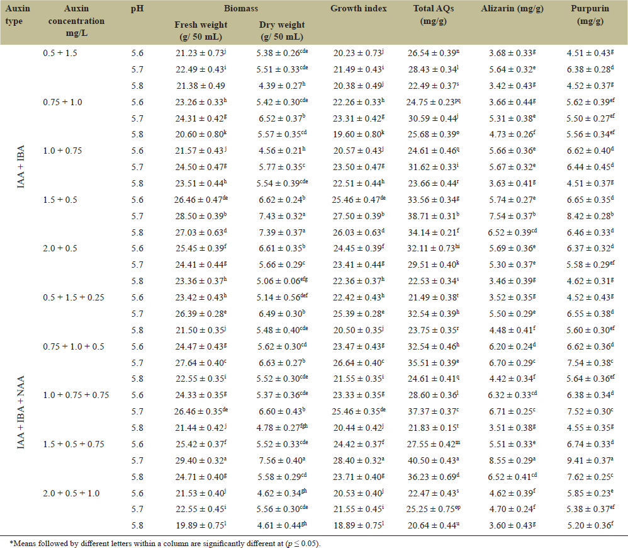Click the "Purpurin (mg/g)" column header

click(589, 15)
